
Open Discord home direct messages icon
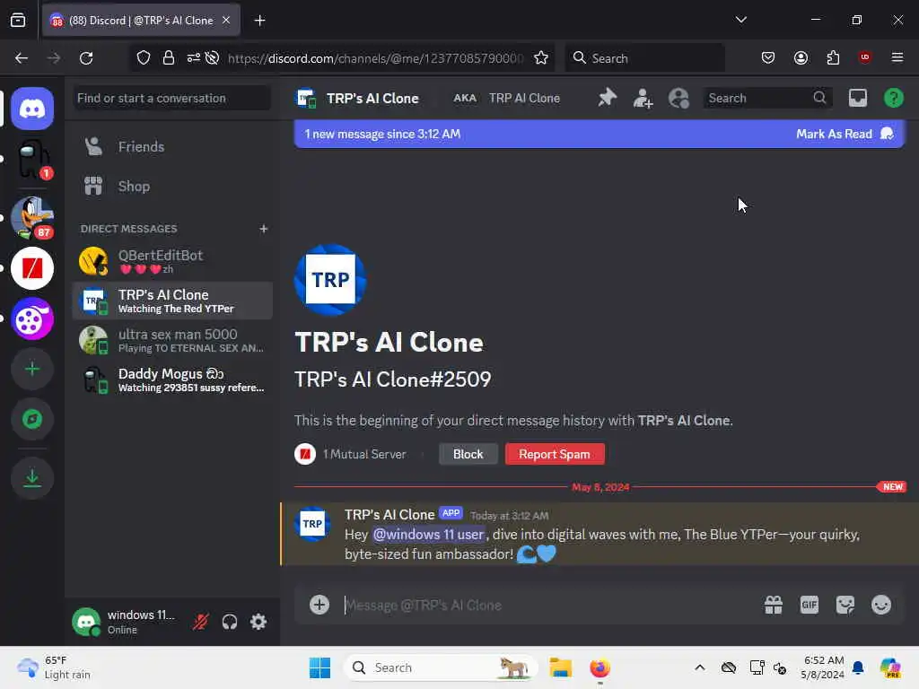(x=32, y=109)
